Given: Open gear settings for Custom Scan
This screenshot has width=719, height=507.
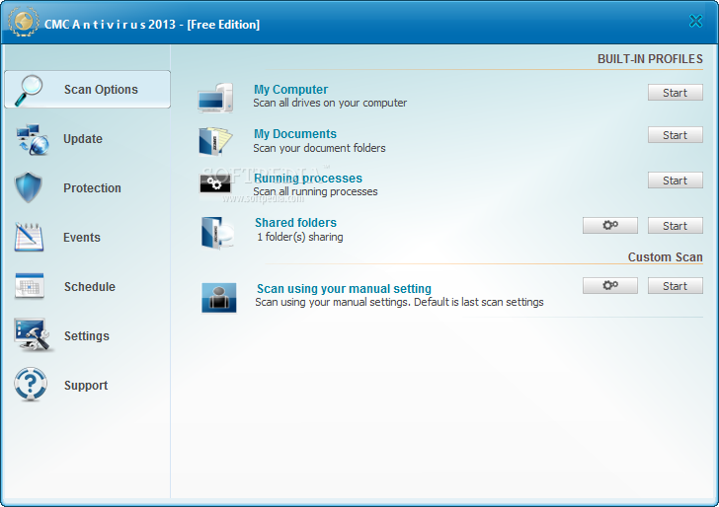Looking at the screenshot, I should pos(610,285).
